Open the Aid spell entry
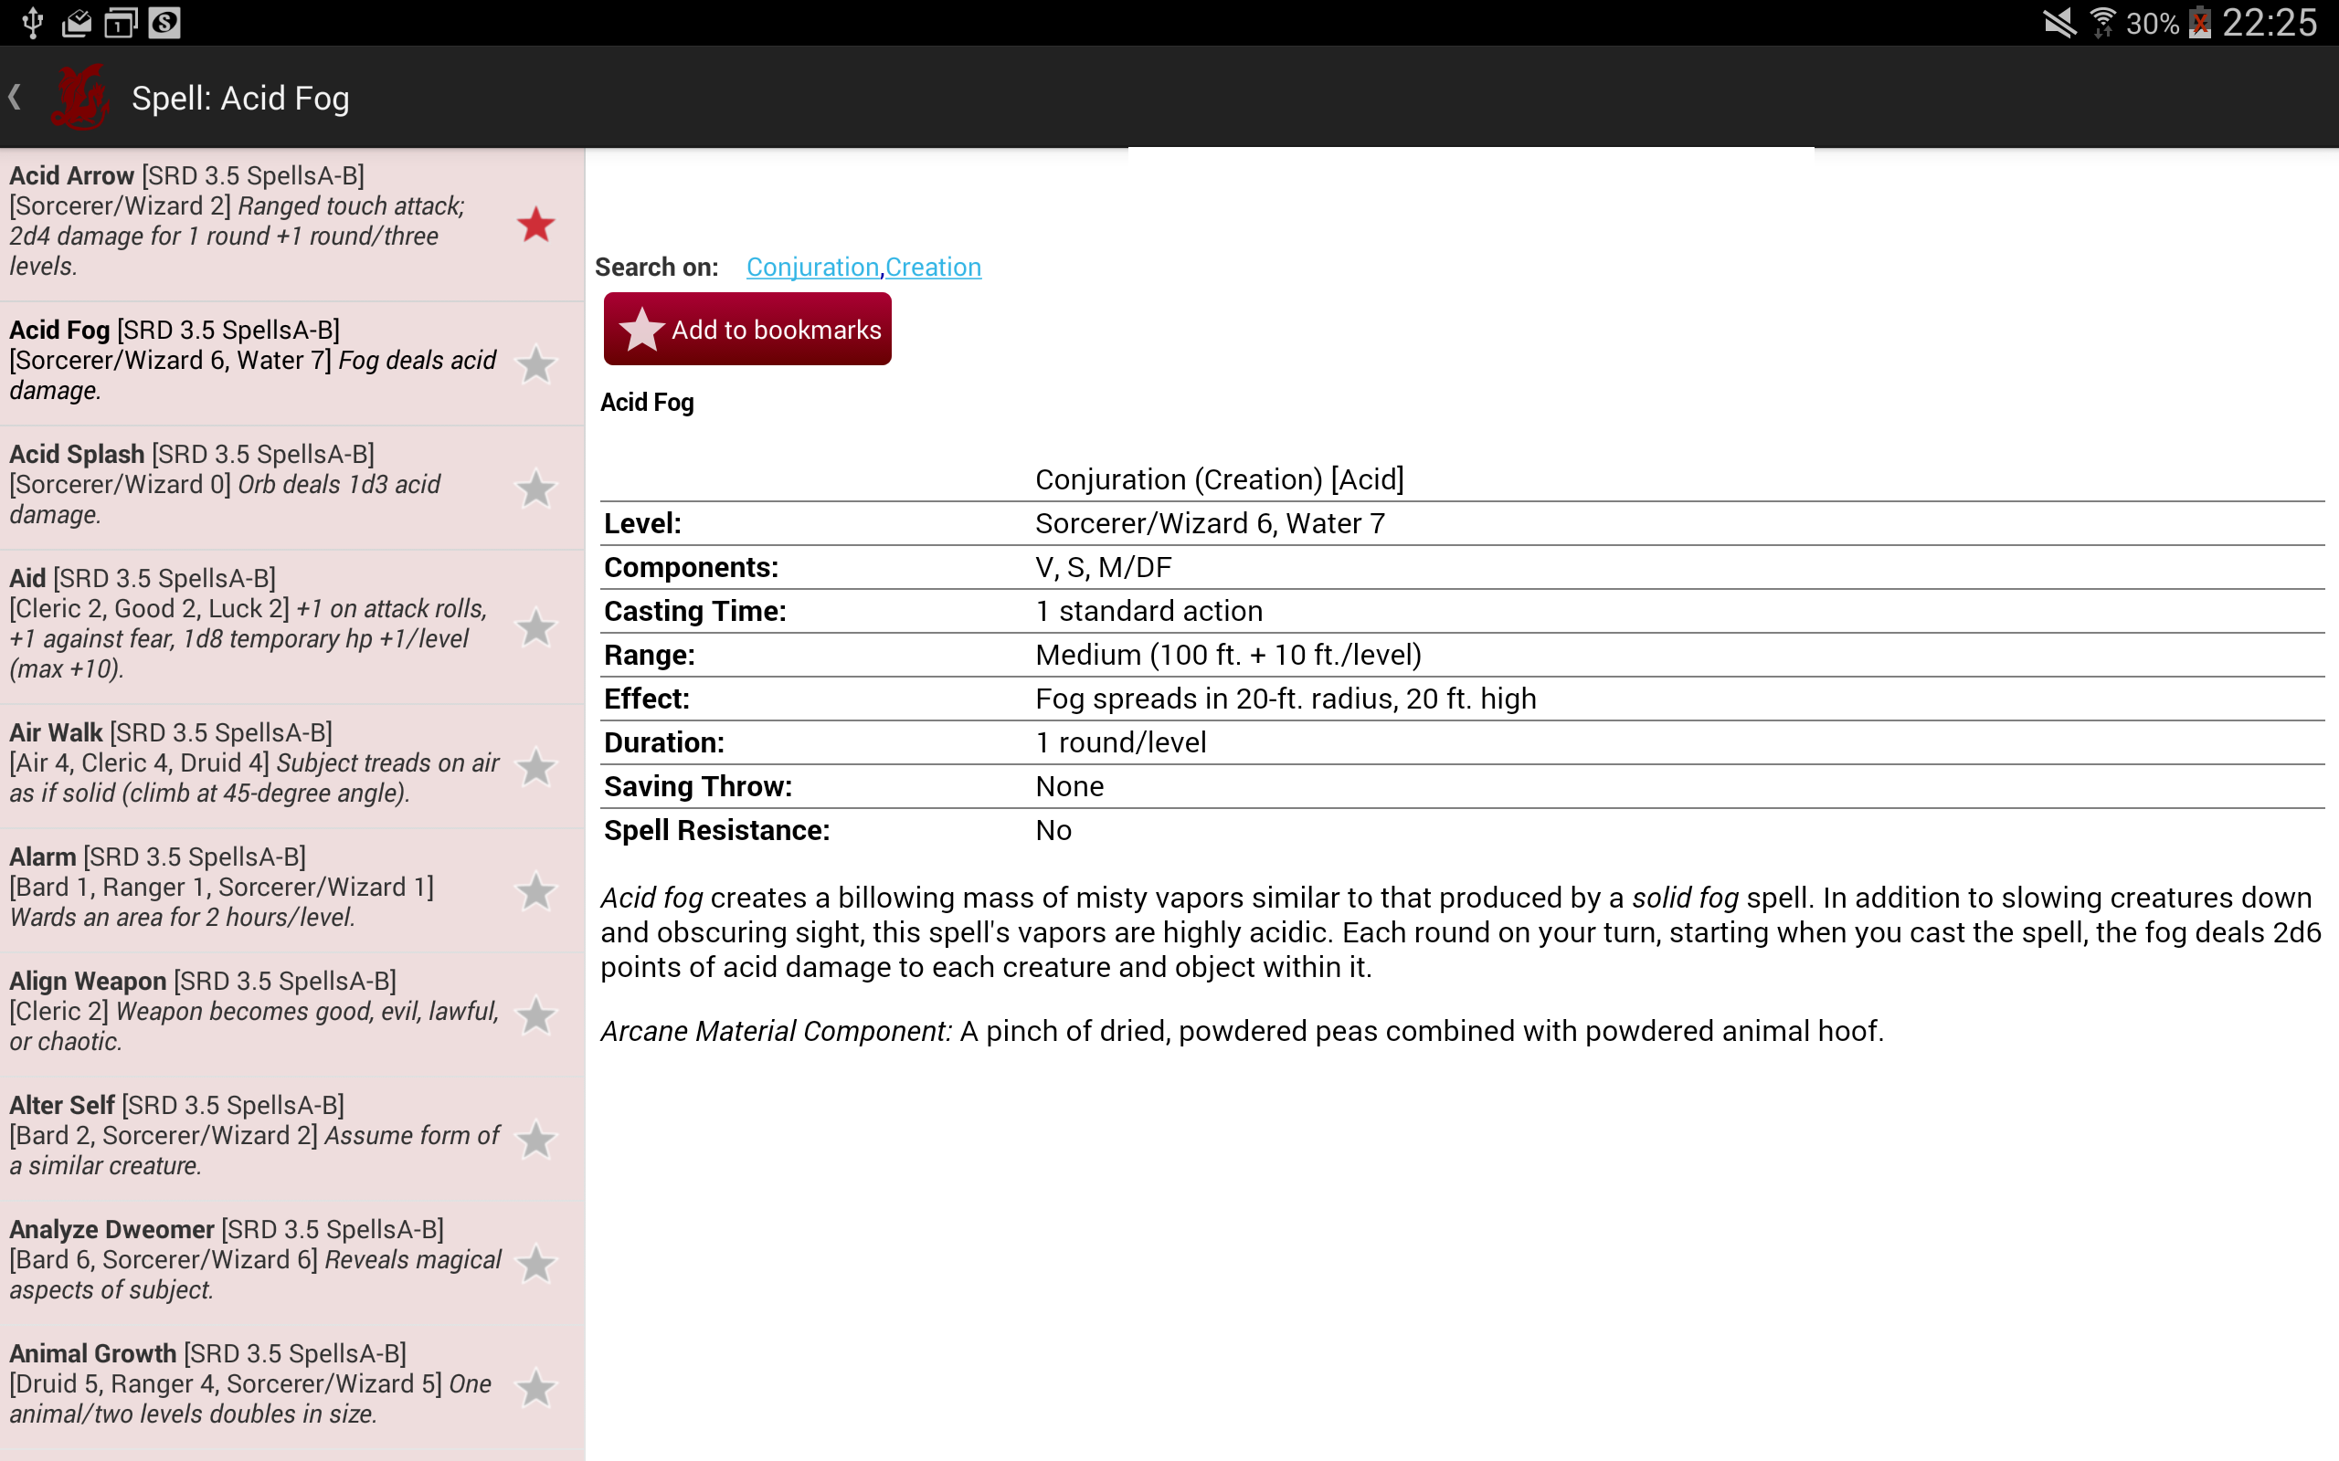 tap(291, 626)
